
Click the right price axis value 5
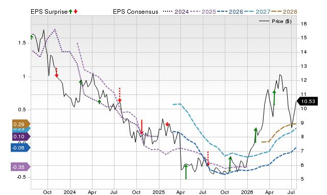(302, 179)
